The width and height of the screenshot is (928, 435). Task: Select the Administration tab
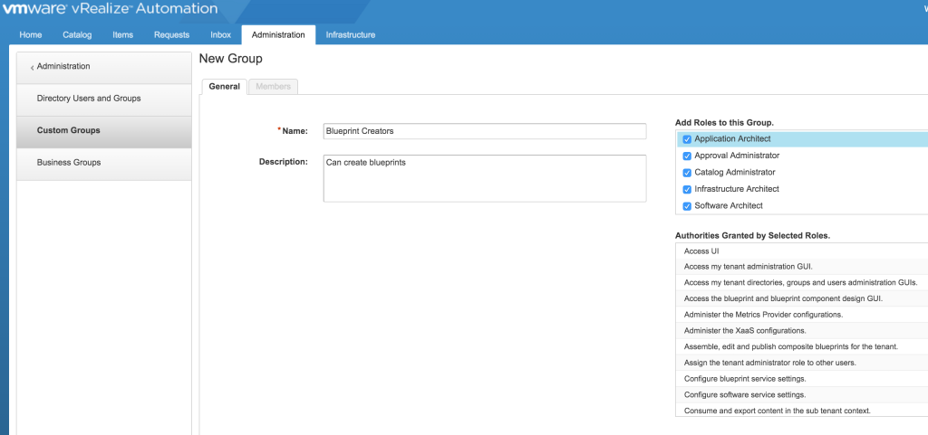tap(278, 35)
